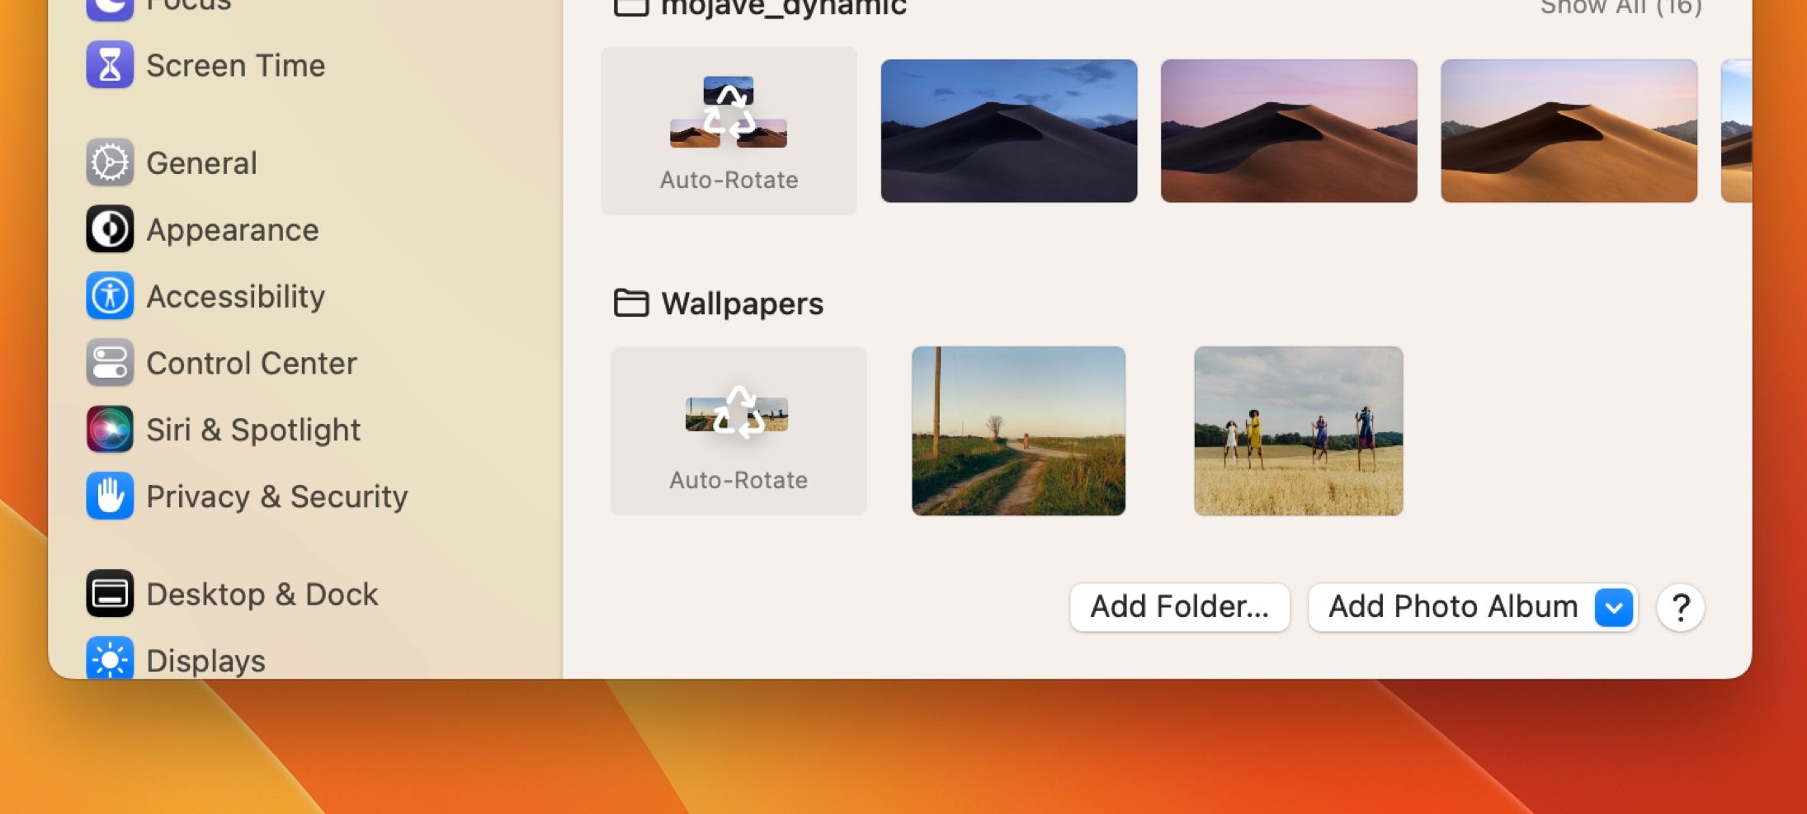Image resolution: width=1807 pixels, height=814 pixels.
Task: Open Desktop & Dock label
Action: [x=262, y=594]
